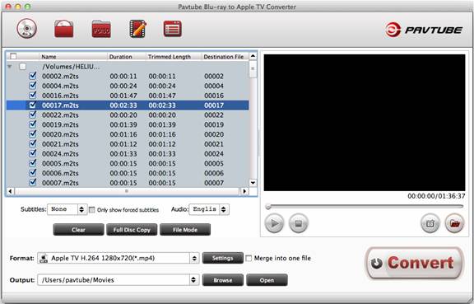Play the preview video

pos(274,223)
